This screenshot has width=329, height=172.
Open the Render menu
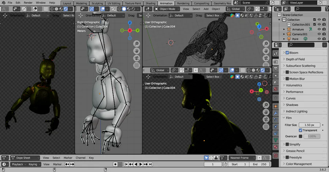tap(28, 3)
